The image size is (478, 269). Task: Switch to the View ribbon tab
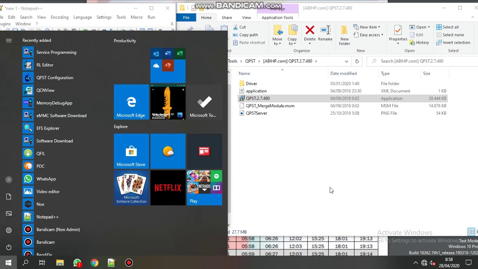tap(246, 18)
